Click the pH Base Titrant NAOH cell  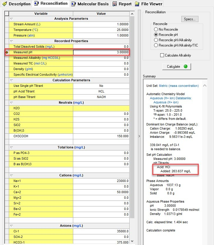point(101,97)
